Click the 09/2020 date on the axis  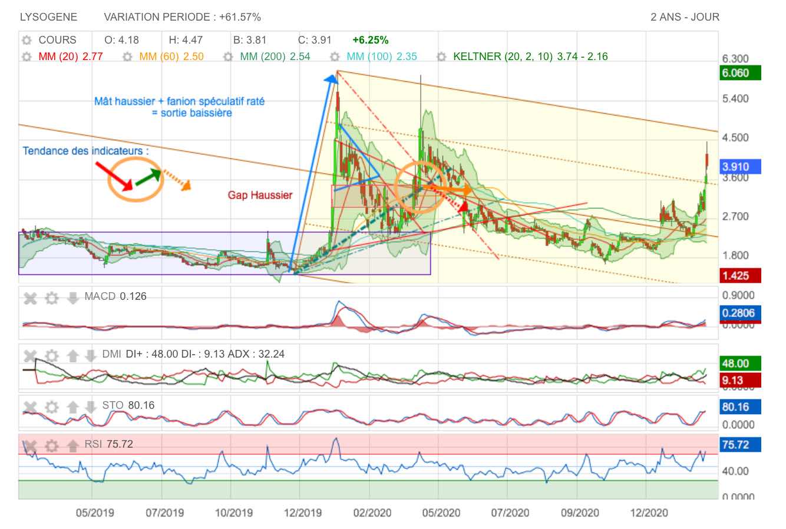580,513
